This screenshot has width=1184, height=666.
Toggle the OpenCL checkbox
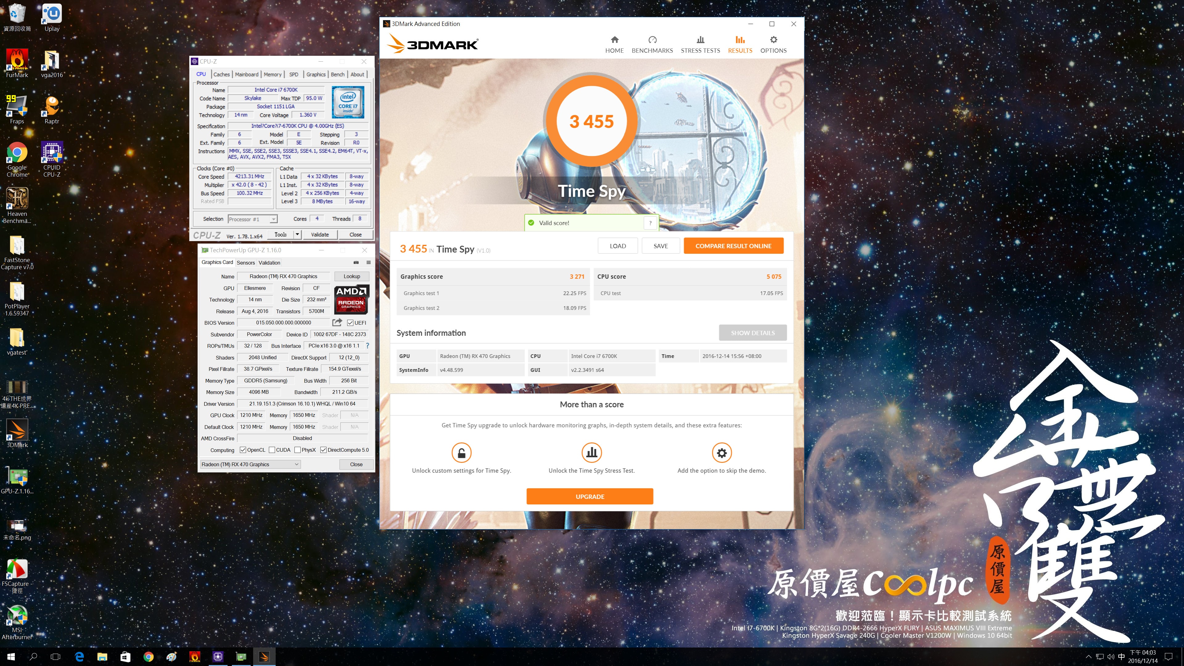click(243, 450)
